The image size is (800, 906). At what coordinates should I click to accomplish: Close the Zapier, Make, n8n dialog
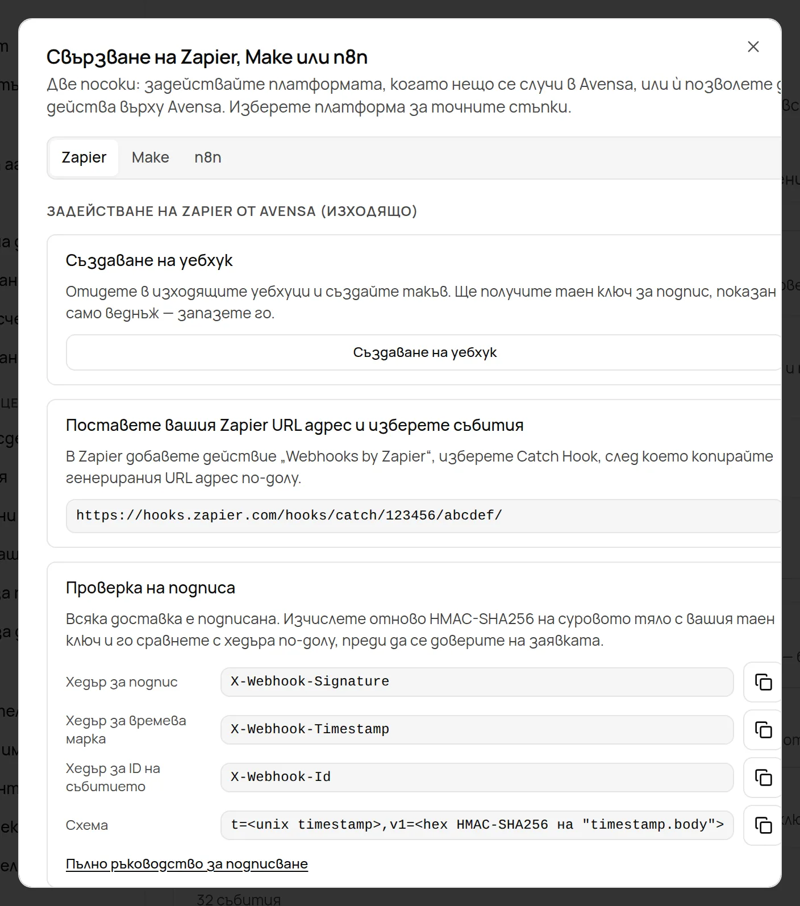pyautogui.click(x=753, y=47)
